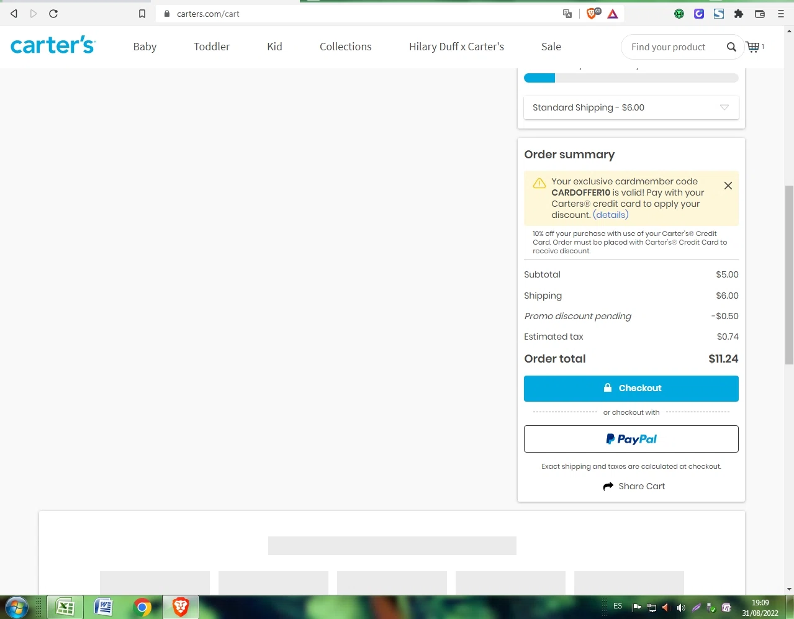Open Word from the taskbar
This screenshot has height=619, width=794.
click(x=103, y=607)
